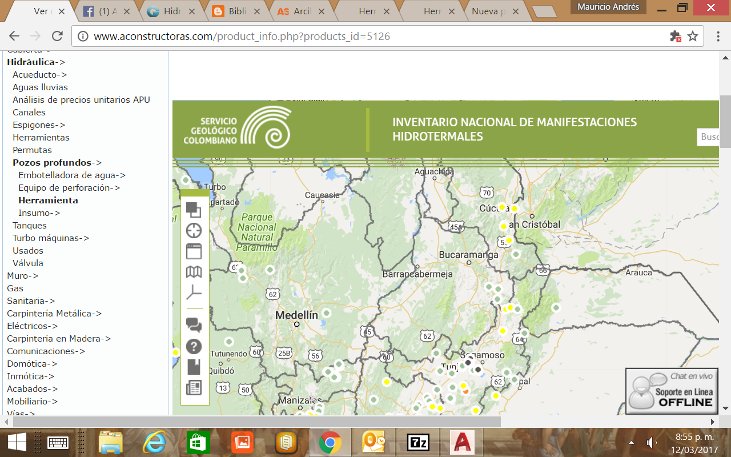Open 7-Zip from the taskbar
The height and width of the screenshot is (457, 731).
418,442
